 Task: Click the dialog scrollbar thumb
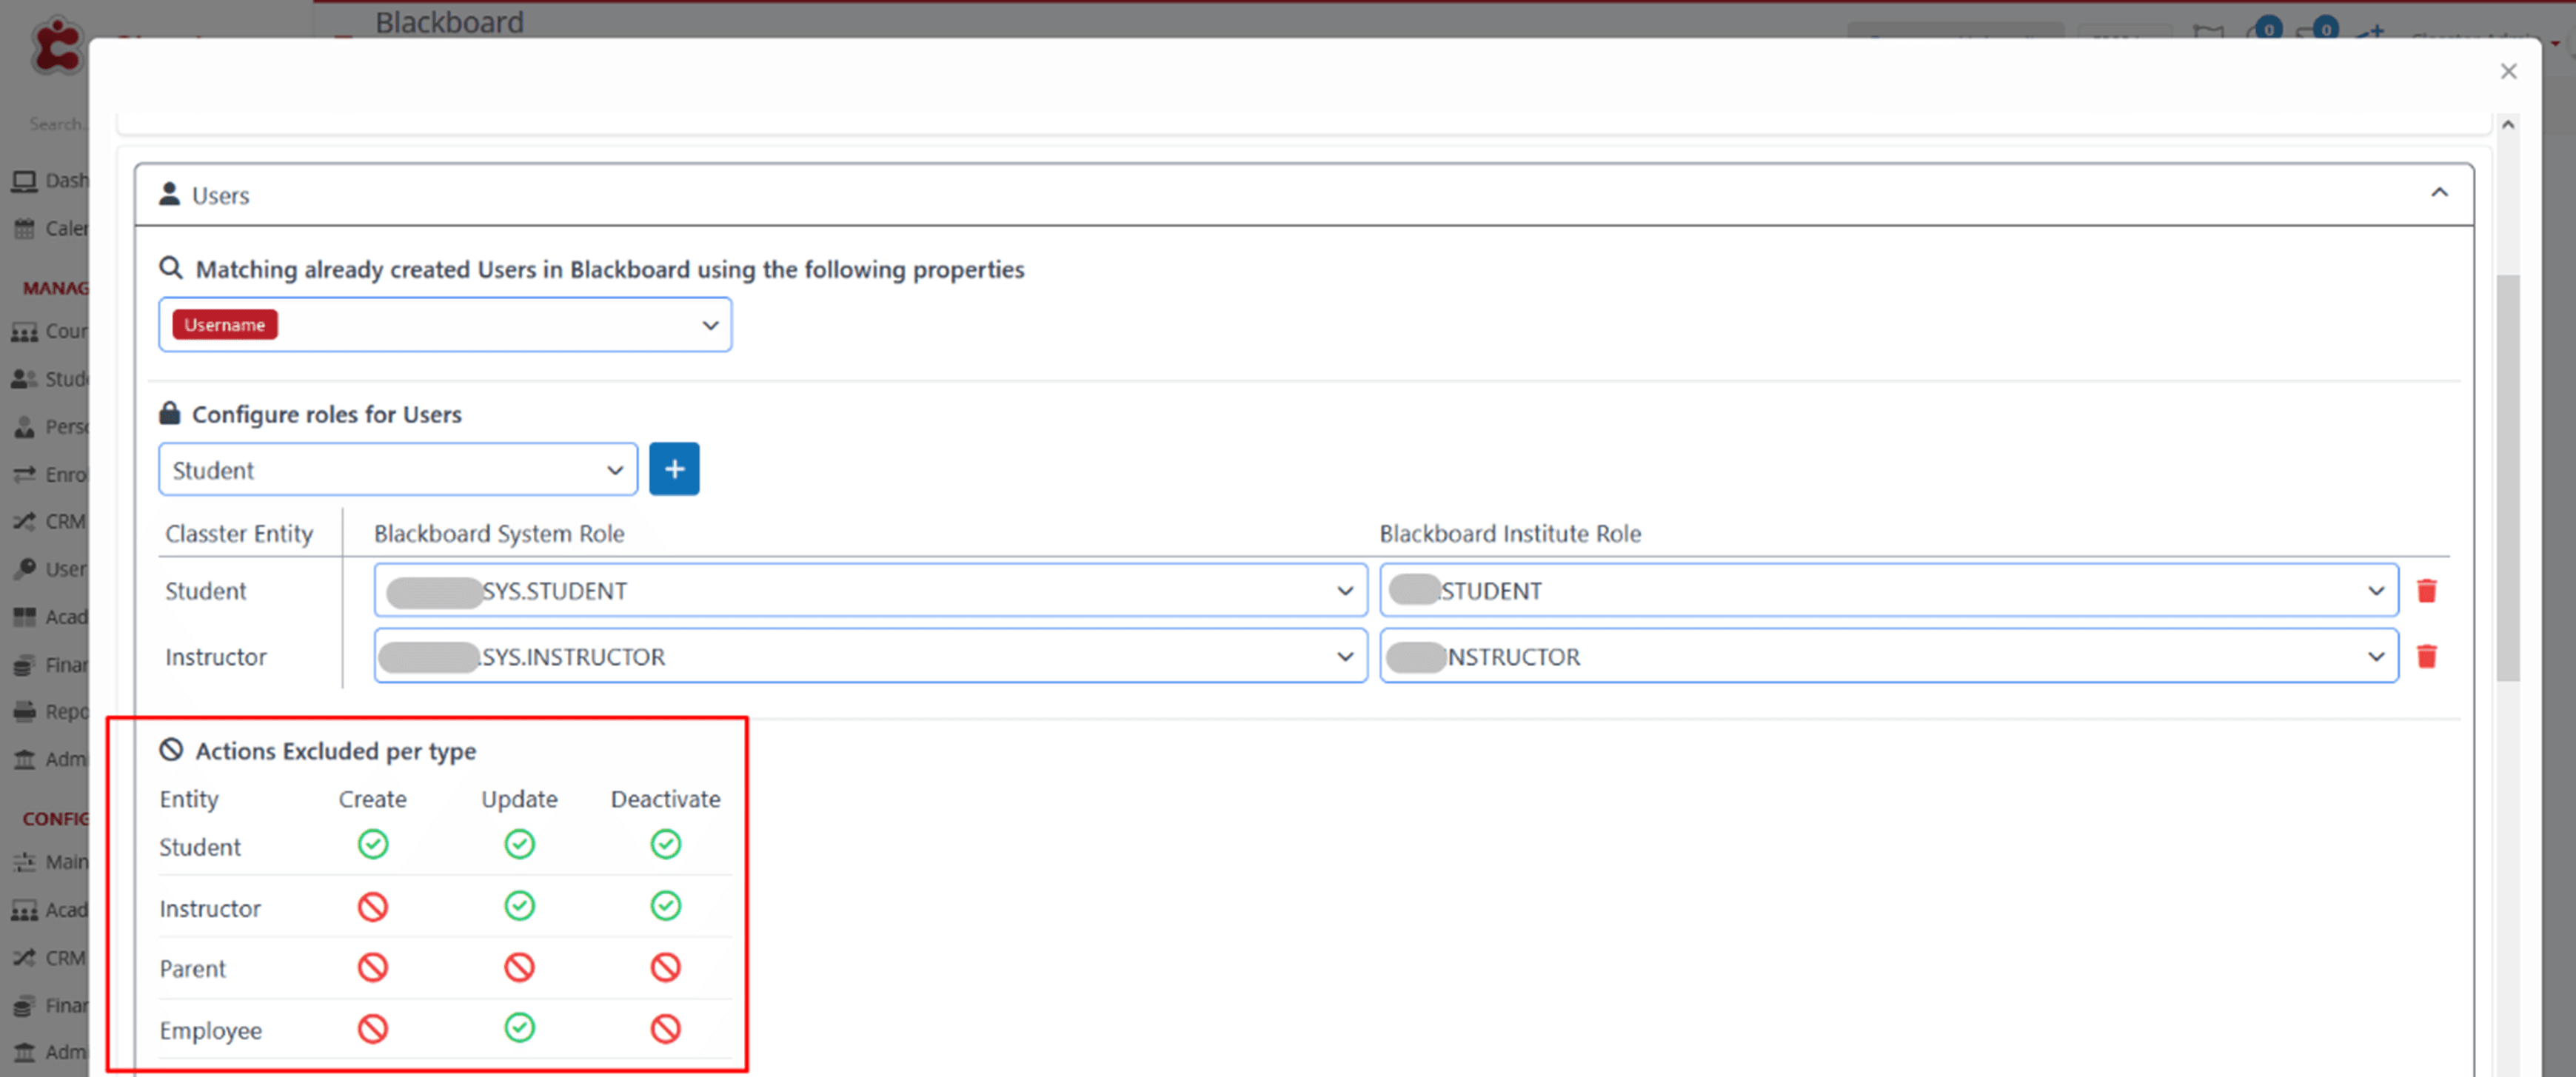tap(2508, 478)
